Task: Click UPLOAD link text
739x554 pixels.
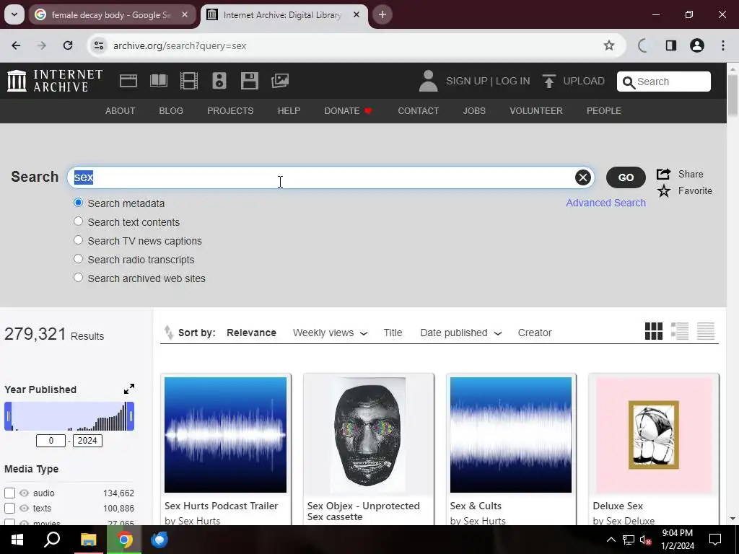Action: coord(584,81)
